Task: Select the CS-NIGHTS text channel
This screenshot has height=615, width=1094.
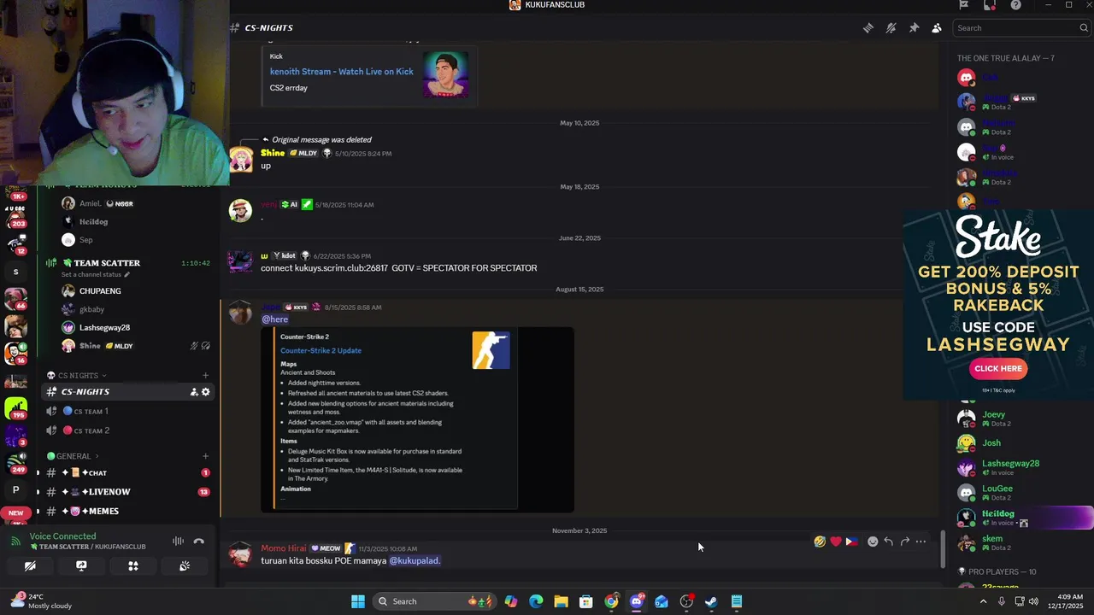Action: [128, 392]
